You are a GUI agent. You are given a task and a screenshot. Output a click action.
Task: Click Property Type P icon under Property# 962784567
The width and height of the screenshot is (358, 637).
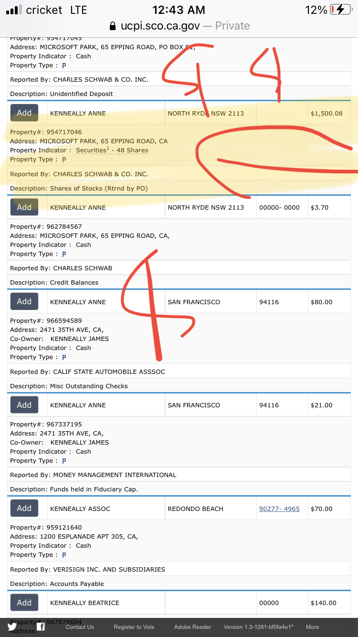coord(64,254)
